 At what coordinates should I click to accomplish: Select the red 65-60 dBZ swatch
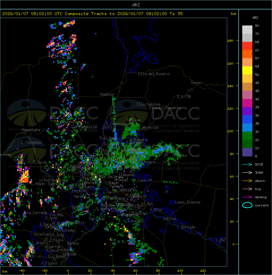247,46
